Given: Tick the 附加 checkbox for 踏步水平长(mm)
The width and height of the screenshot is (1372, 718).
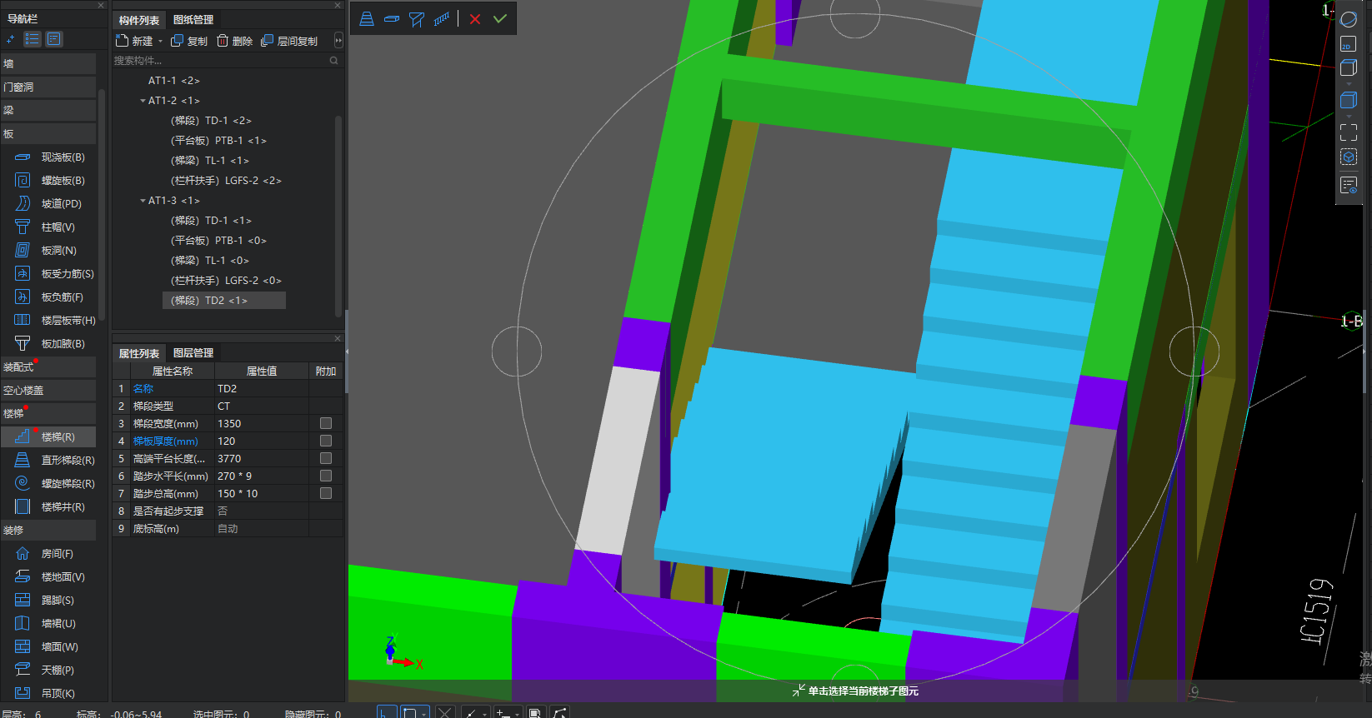Looking at the screenshot, I should (326, 476).
